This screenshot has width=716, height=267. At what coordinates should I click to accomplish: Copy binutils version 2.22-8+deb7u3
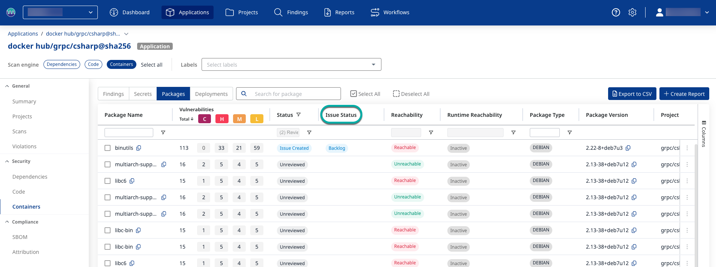[628, 148]
